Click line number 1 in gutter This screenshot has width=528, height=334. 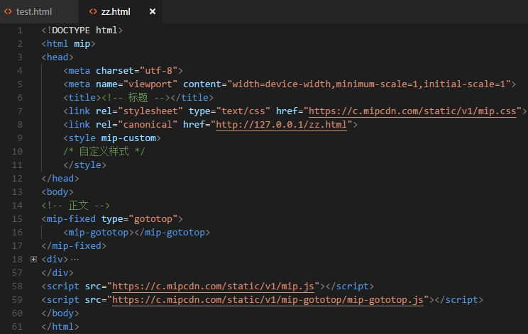[20, 30]
